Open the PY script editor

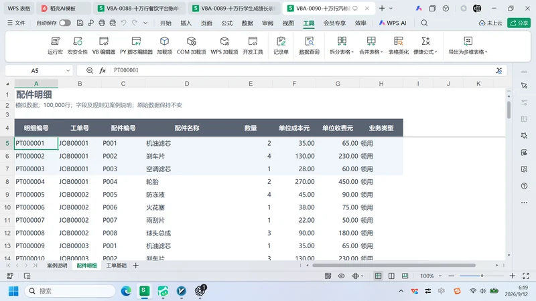click(x=136, y=45)
